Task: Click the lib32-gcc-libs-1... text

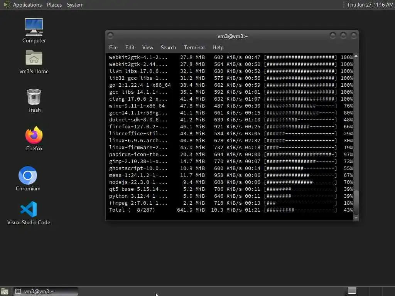Action: pyautogui.click(x=138, y=78)
